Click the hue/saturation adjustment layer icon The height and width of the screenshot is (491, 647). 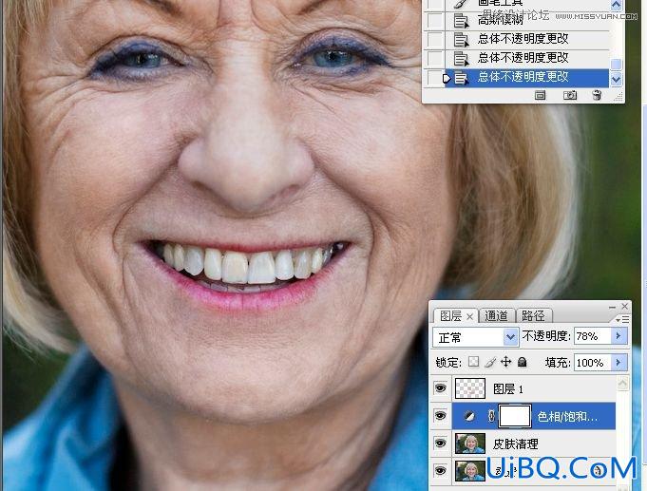469,417
